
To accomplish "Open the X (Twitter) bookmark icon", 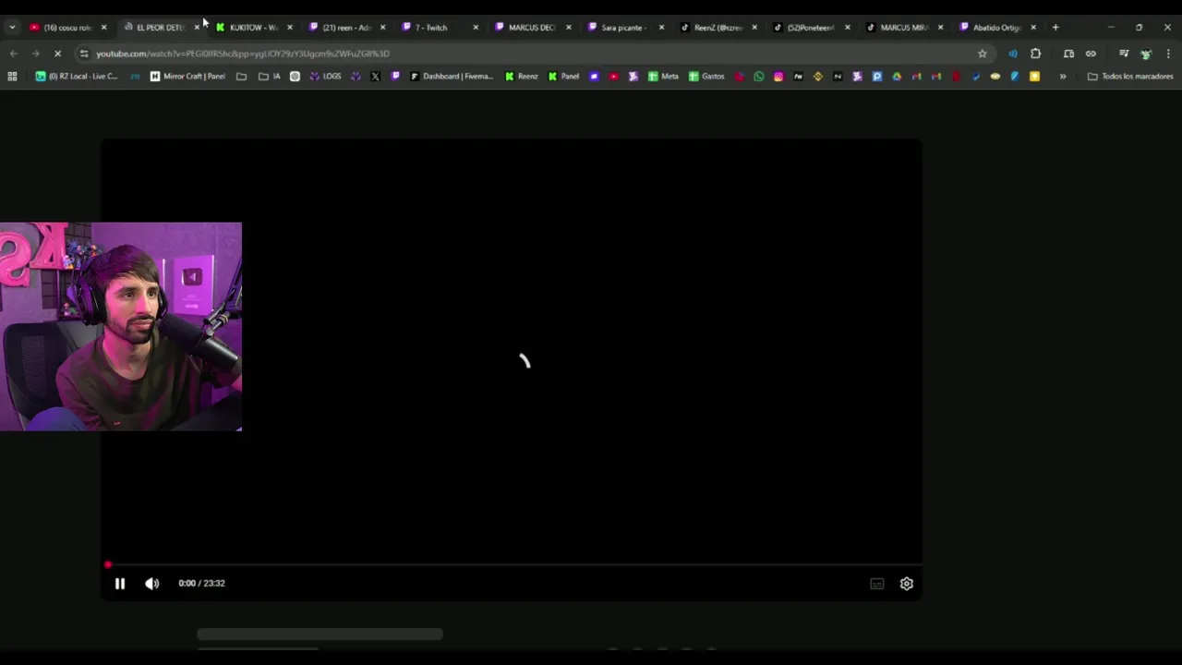I will click(x=375, y=77).
